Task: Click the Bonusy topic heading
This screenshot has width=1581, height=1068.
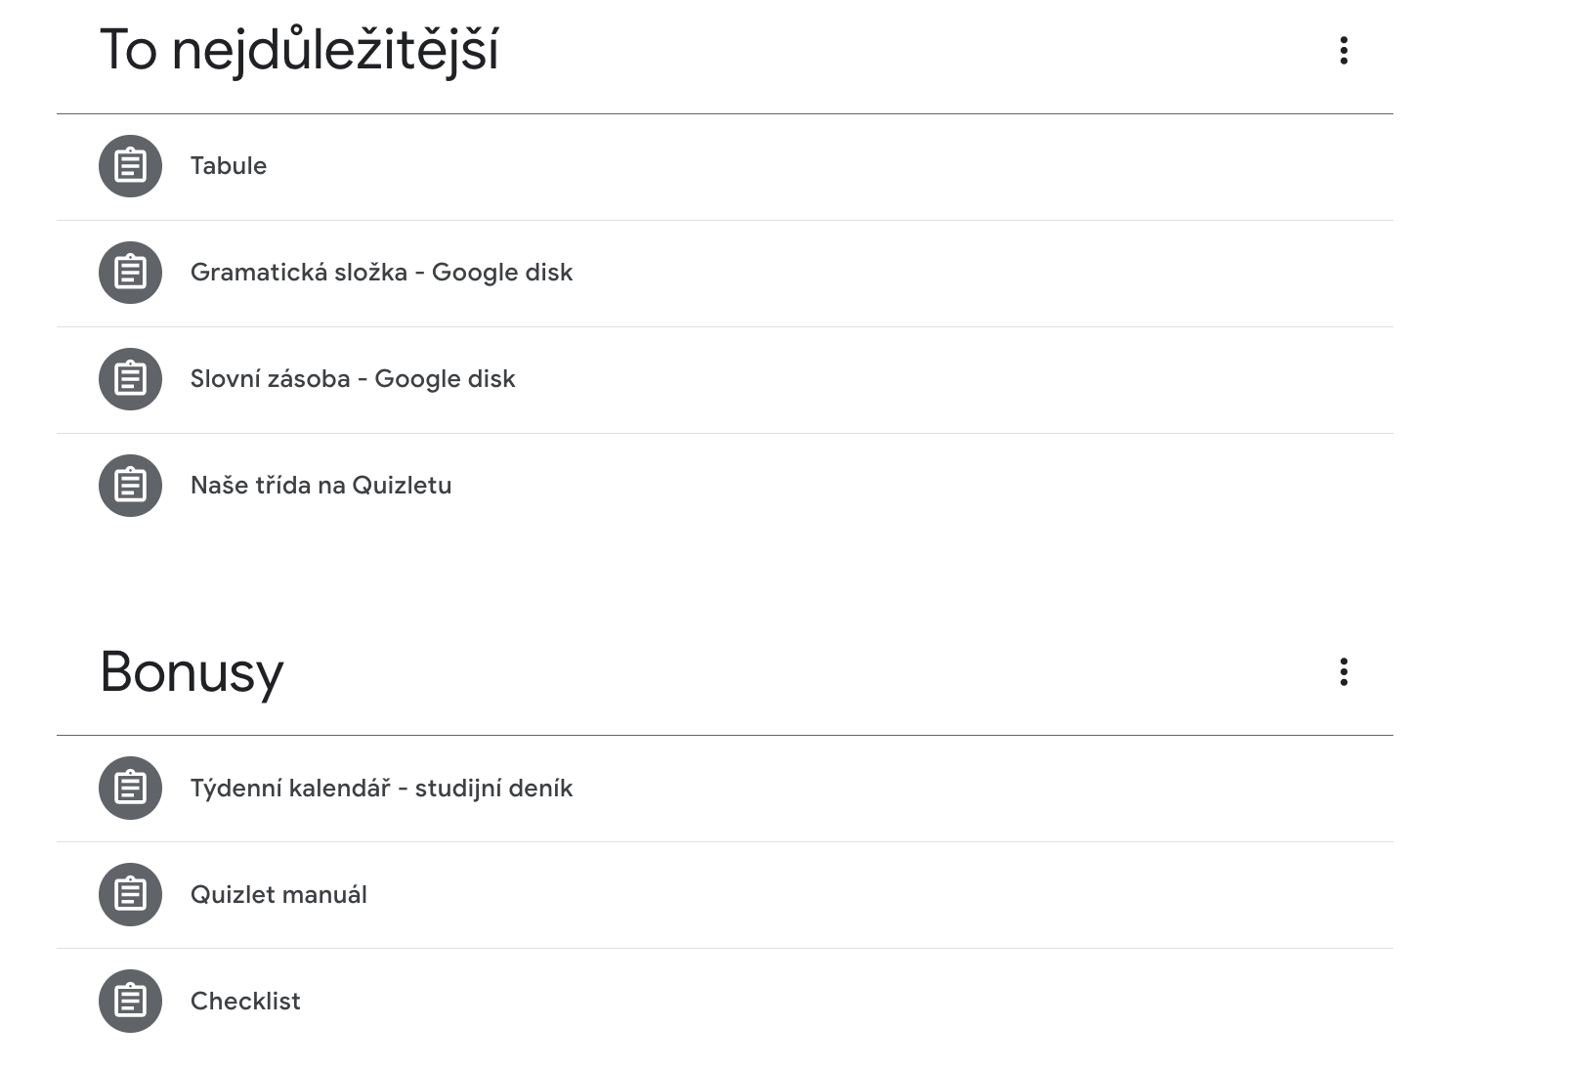Action: [x=192, y=672]
